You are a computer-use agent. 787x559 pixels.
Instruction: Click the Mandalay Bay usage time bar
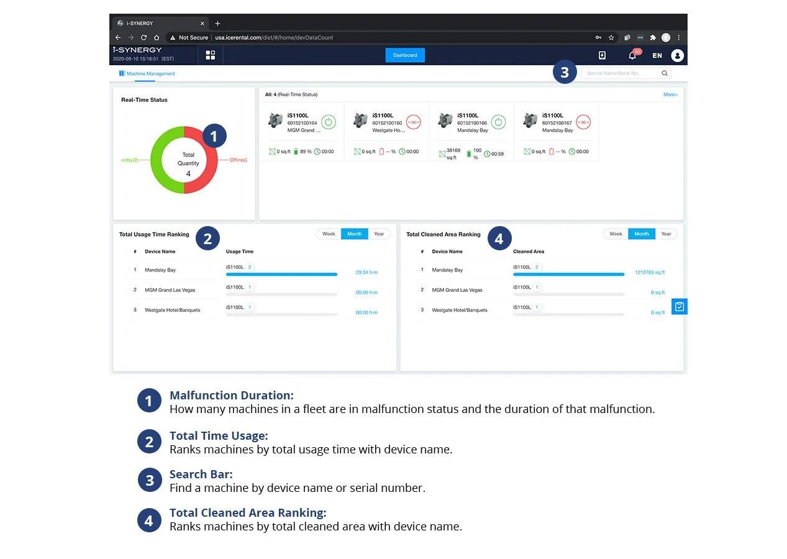pyautogui.click(x=281, y=274)
